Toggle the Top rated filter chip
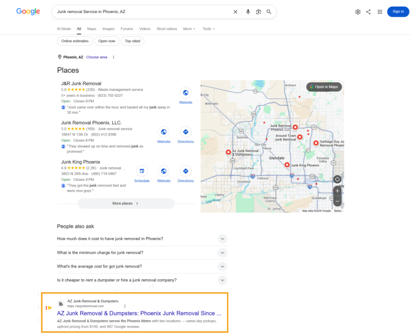Viewport: 411px width, 336px height. point(132,41)
